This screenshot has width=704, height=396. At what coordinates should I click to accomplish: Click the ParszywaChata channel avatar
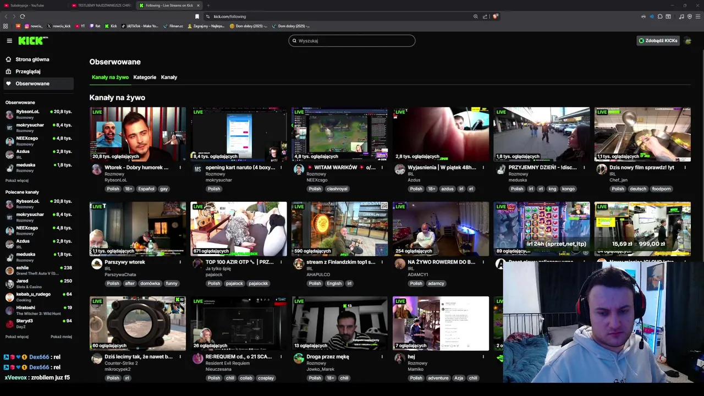point(97,264)
